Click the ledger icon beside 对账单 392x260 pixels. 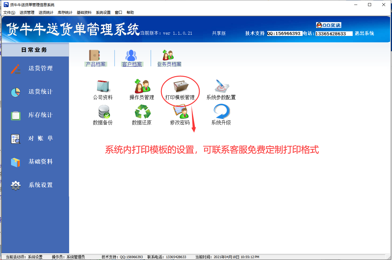tap(16, 139)
